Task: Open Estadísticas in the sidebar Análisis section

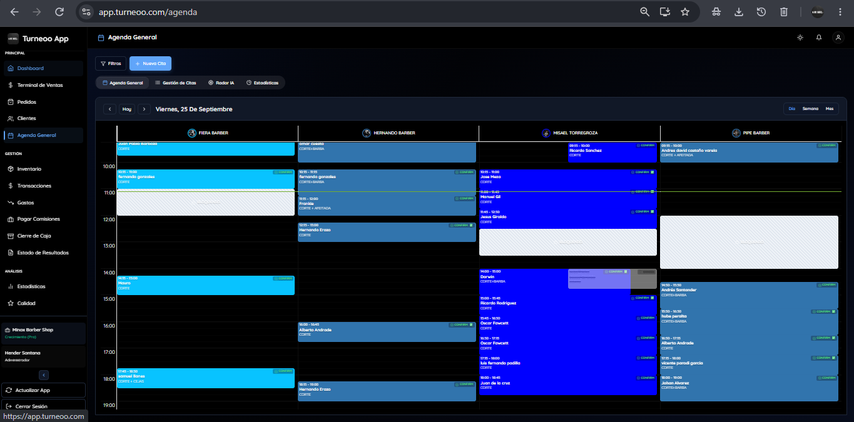Action: click(x=43, y=286)
